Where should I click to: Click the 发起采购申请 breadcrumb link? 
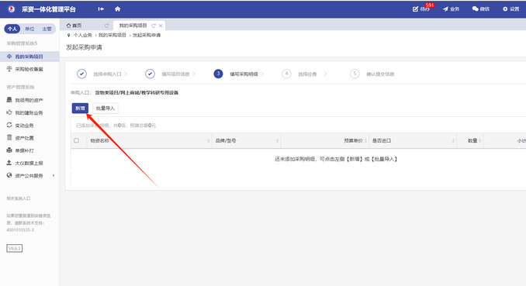[x=147, y=35]
